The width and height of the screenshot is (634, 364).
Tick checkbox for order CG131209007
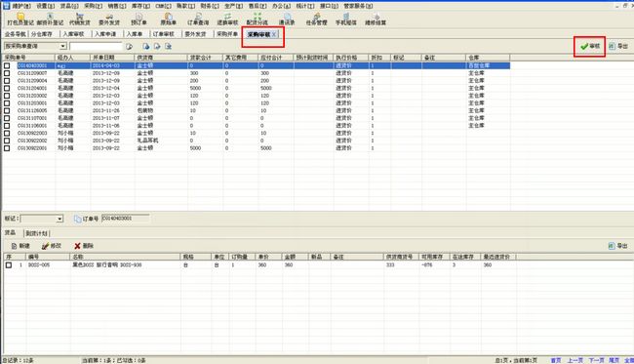pos(7,73)
